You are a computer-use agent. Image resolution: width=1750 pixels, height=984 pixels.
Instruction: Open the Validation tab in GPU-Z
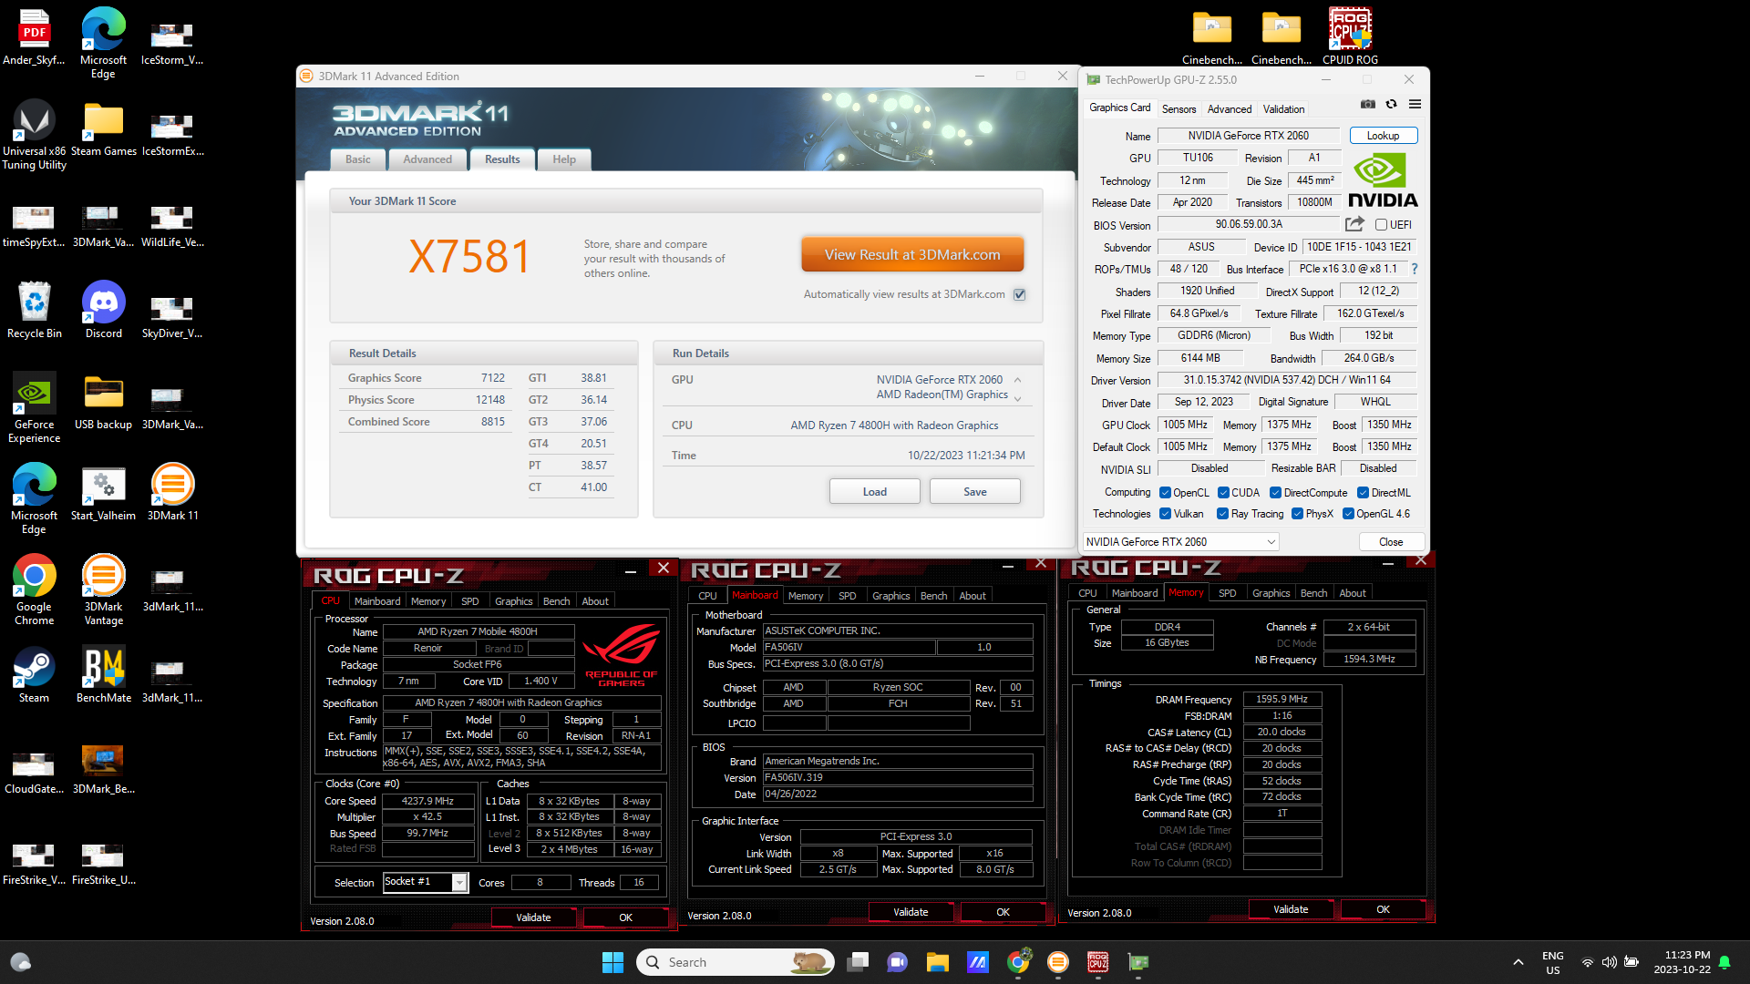[1283, 109]
